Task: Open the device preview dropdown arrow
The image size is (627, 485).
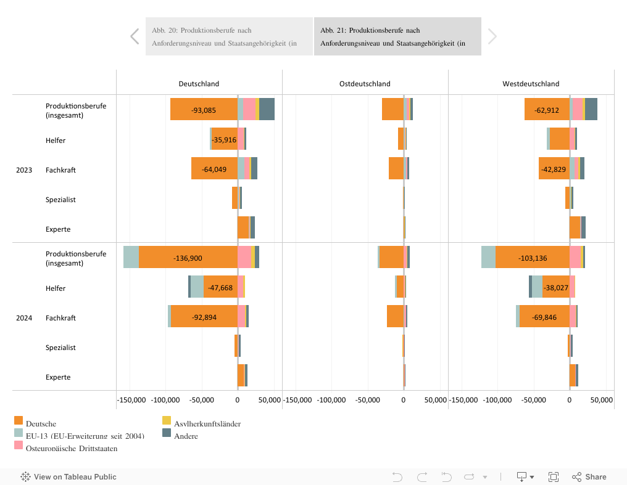Action: click(x=532, y=477)
